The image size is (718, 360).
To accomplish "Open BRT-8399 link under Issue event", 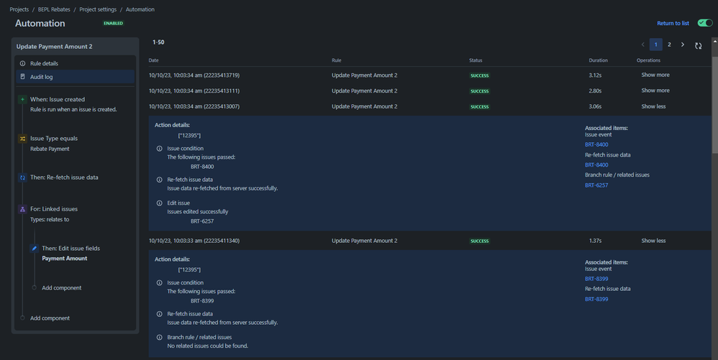I will [596, 279].
